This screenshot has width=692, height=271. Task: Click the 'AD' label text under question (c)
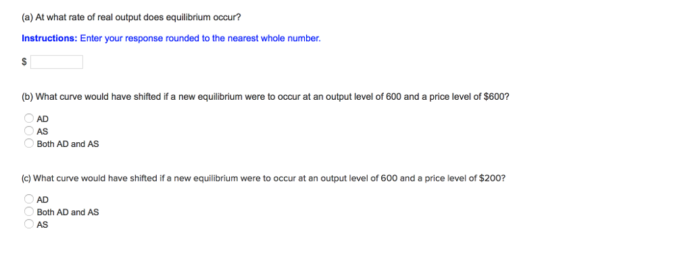[x=43, y=200]
